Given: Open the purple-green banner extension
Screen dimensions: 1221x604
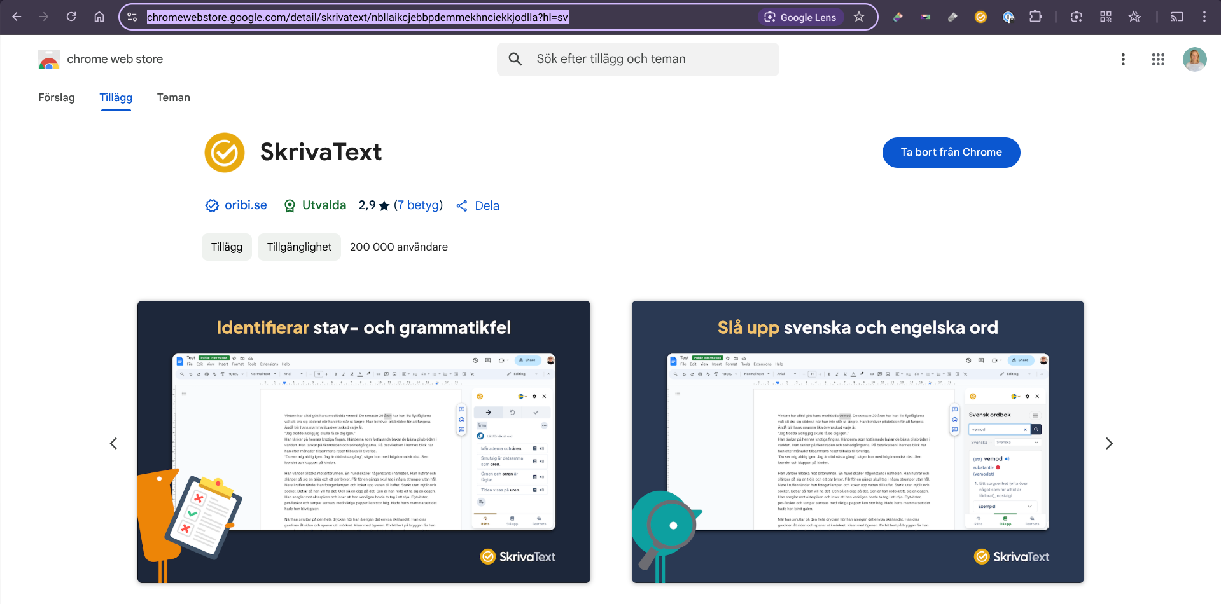Looking at the screenshot, I should coord(925,17).
